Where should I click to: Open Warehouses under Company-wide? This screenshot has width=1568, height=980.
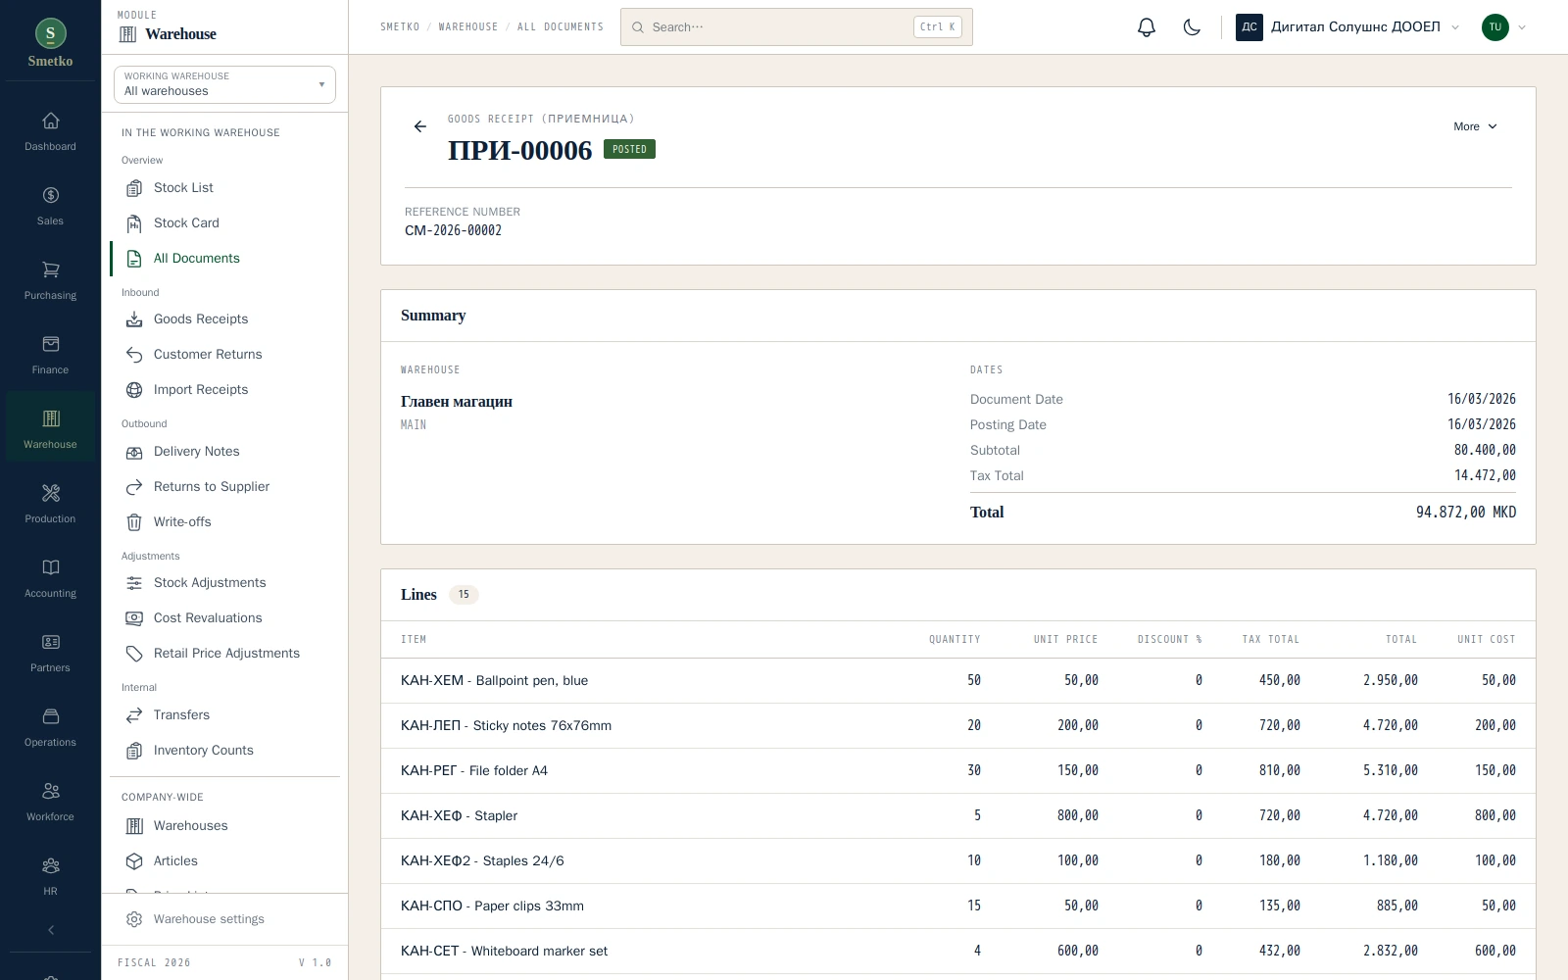pos(224,825)
